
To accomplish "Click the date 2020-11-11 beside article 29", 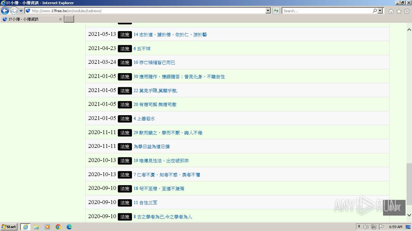I will point(102,132).
